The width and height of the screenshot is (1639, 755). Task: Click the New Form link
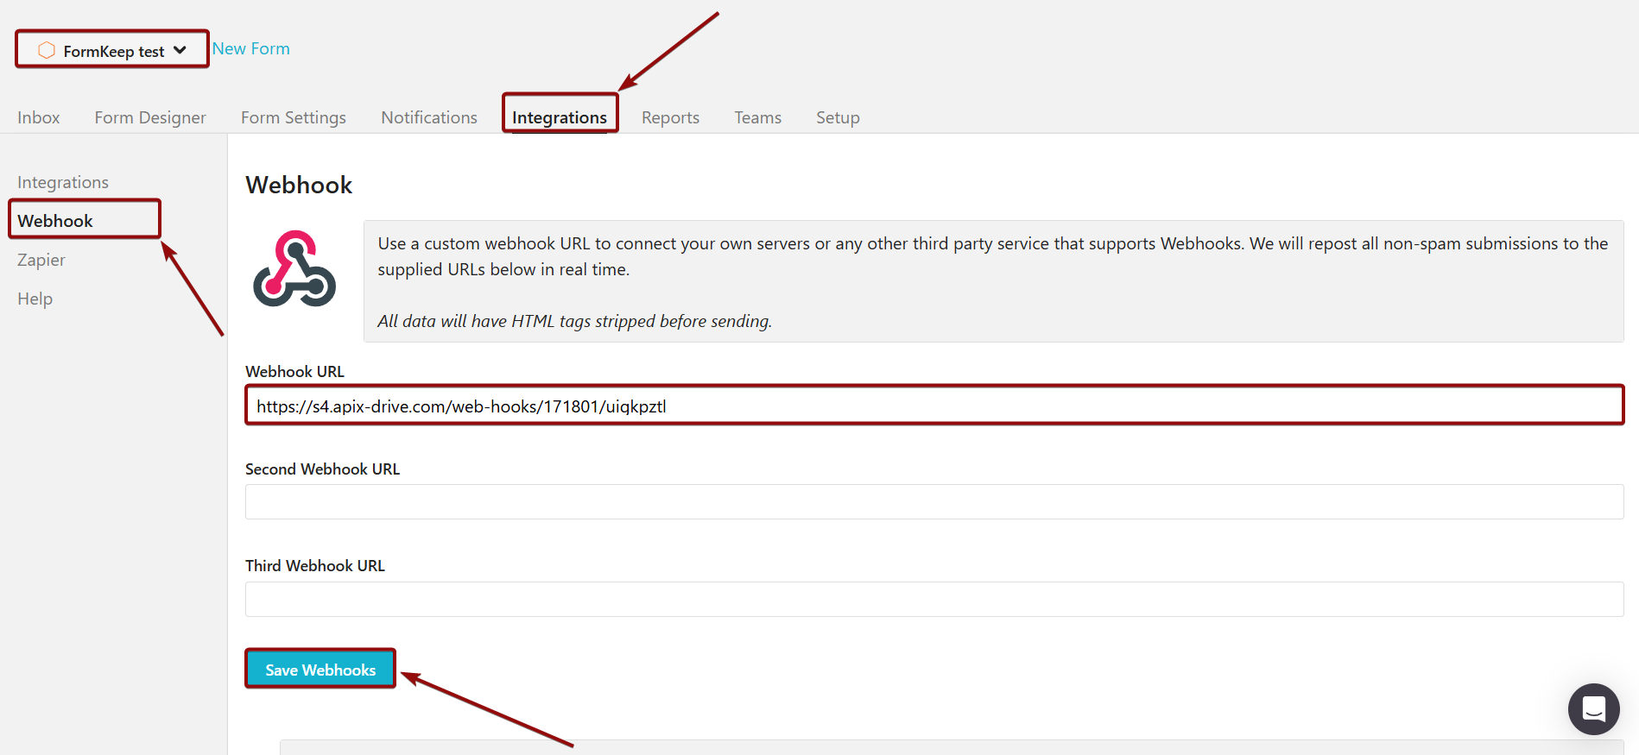tap(251, 49)
